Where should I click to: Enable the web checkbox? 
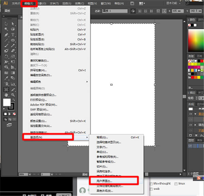pos(151,189)
